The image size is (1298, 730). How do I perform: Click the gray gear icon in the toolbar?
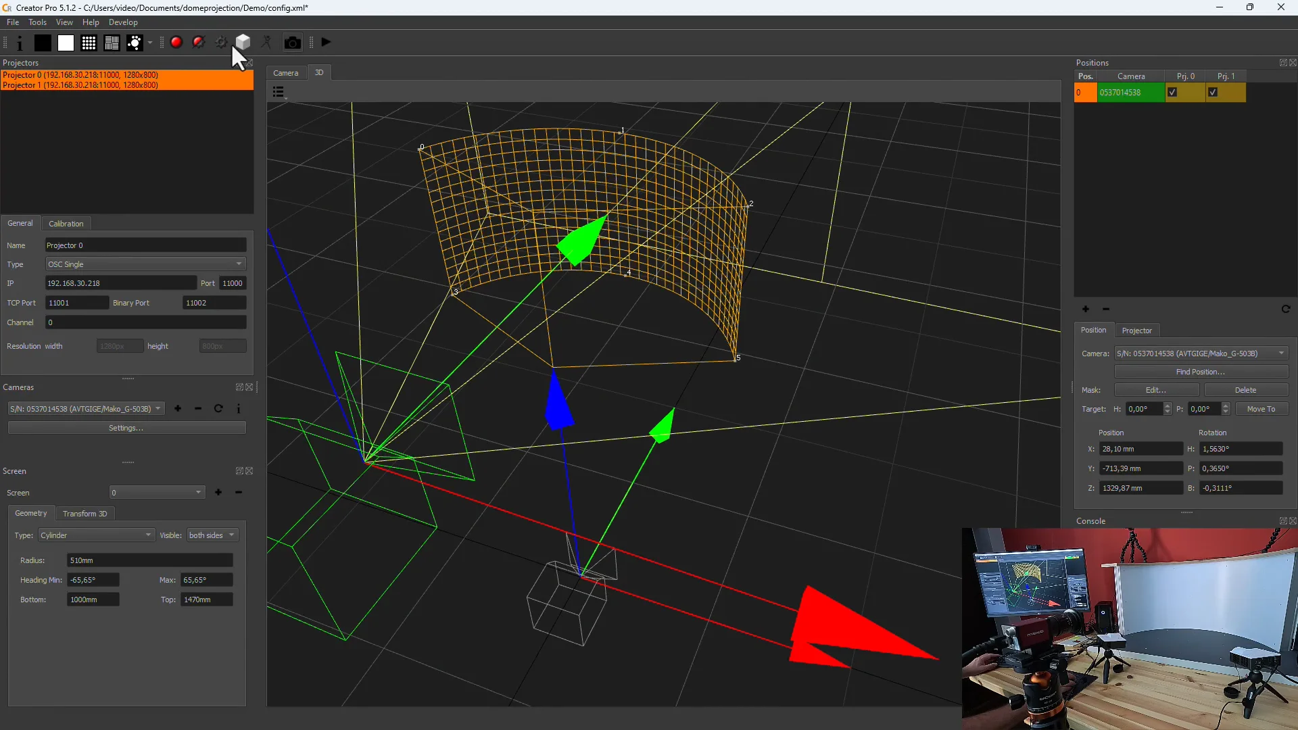(221, 42)
